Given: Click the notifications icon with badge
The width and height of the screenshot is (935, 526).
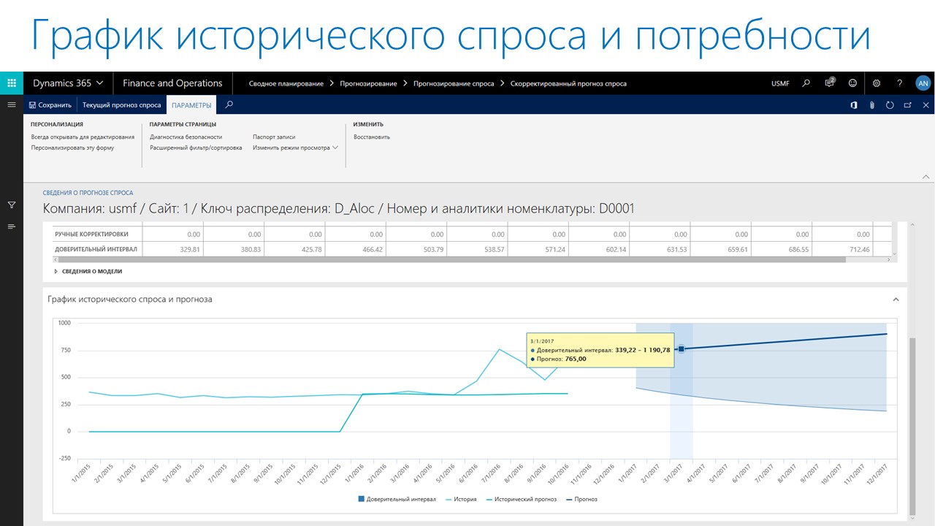Looking at the screenshot, I should (x=829, y=83).
